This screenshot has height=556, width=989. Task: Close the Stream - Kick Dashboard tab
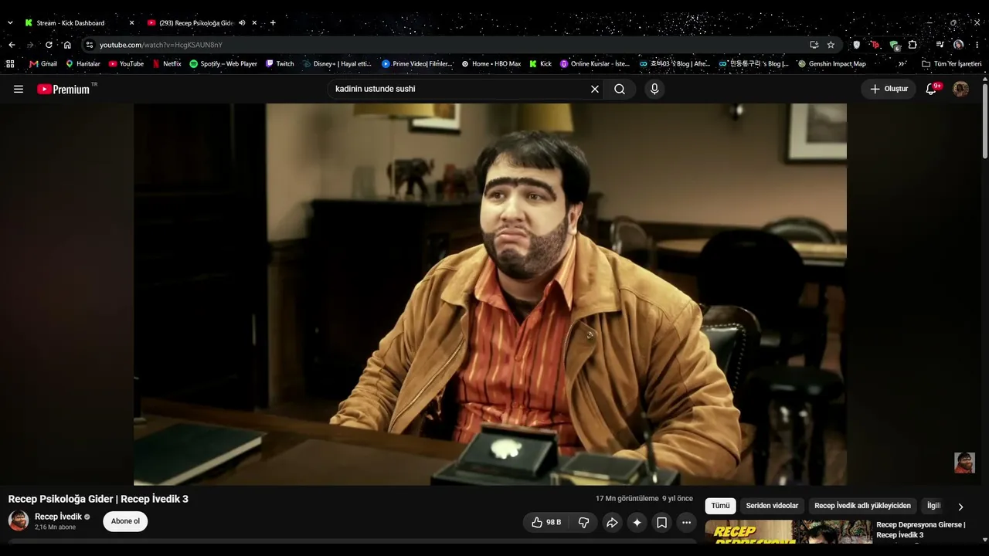[x=131, y=23]
